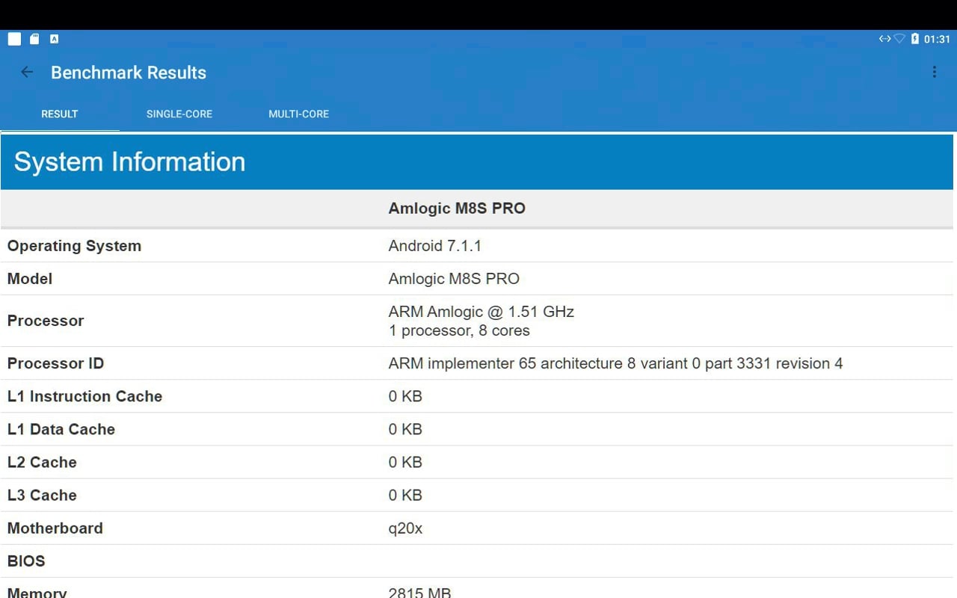
Task: Select the L3 Cache label
Action: click(x=42, y=495)
